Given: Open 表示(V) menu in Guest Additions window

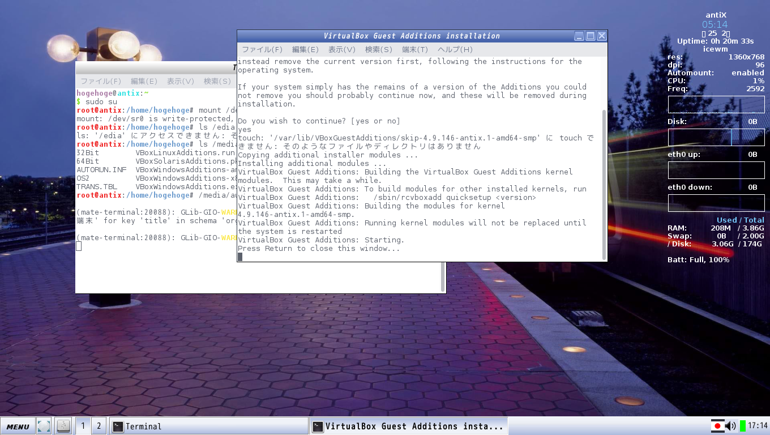Looking at the screenshot, I should coord(342,50).
